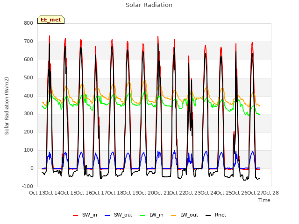Click the 200 y-axis tick label

[x=28, y=132]
